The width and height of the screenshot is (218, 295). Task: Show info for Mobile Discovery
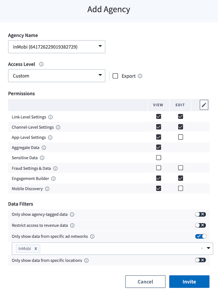click(47, 189)
